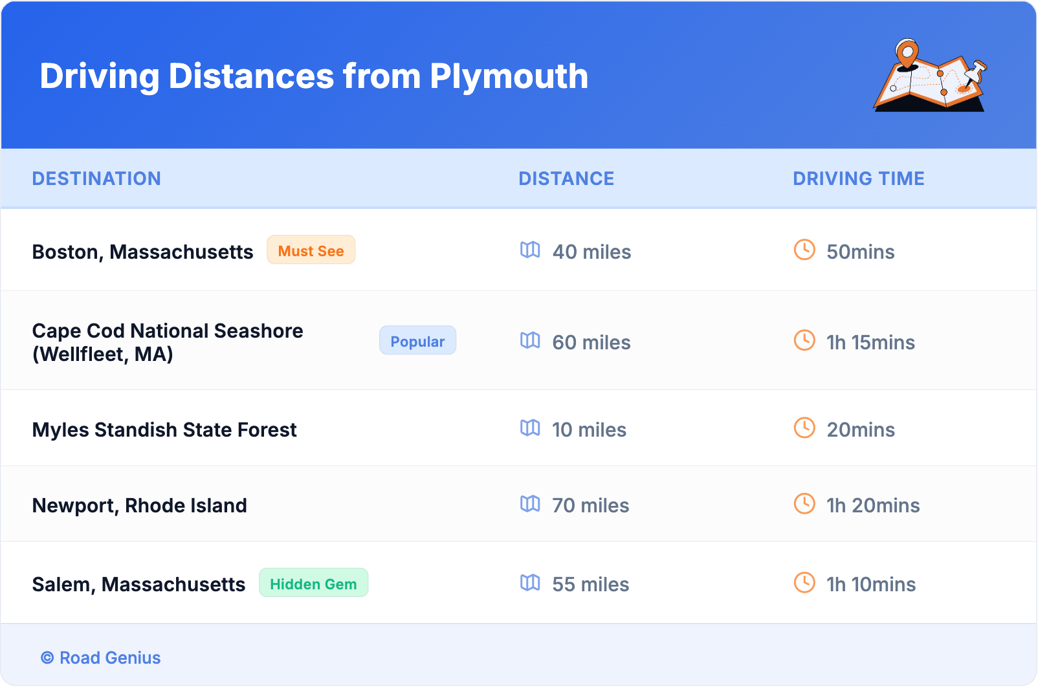
Task: Click the clock icon beside 20mins
Action: point(804,428)
